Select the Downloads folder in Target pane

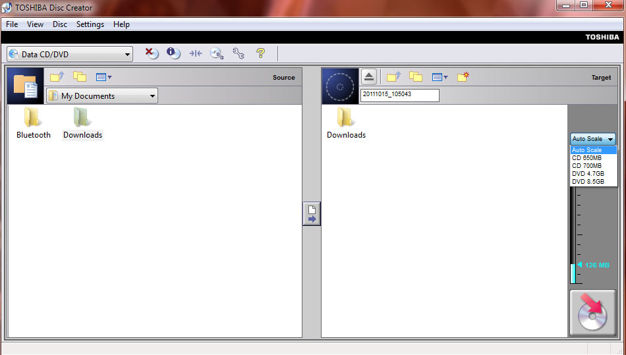coord(346,123)
